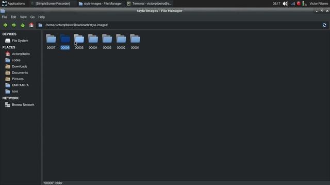
Task: Open the Edit menu
Action: tap(13, 17)
